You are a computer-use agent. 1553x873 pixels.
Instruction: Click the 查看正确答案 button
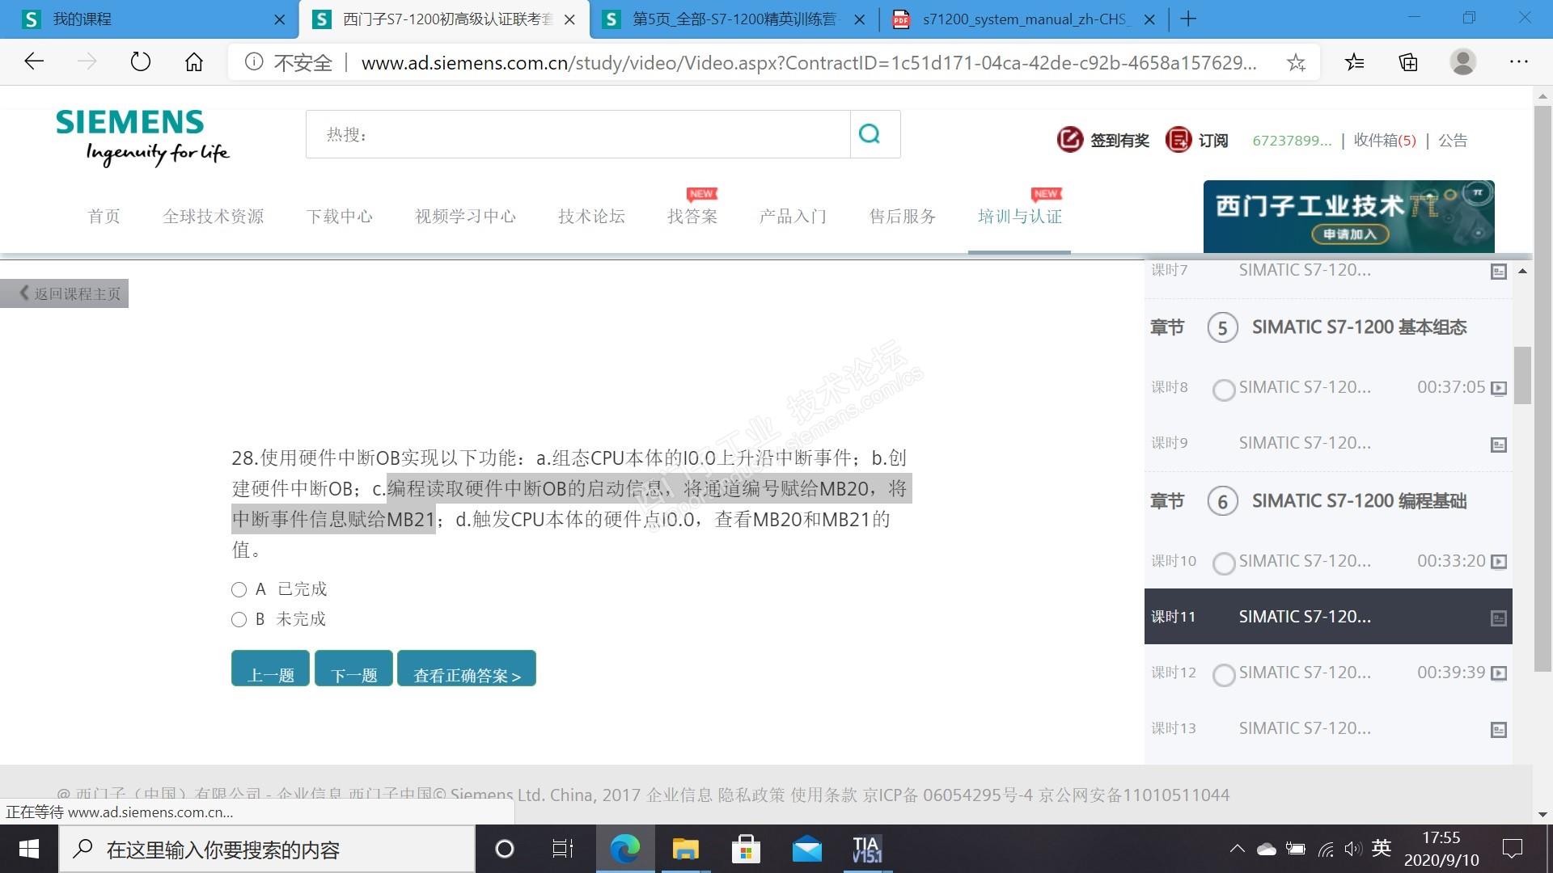coord(466,669)
